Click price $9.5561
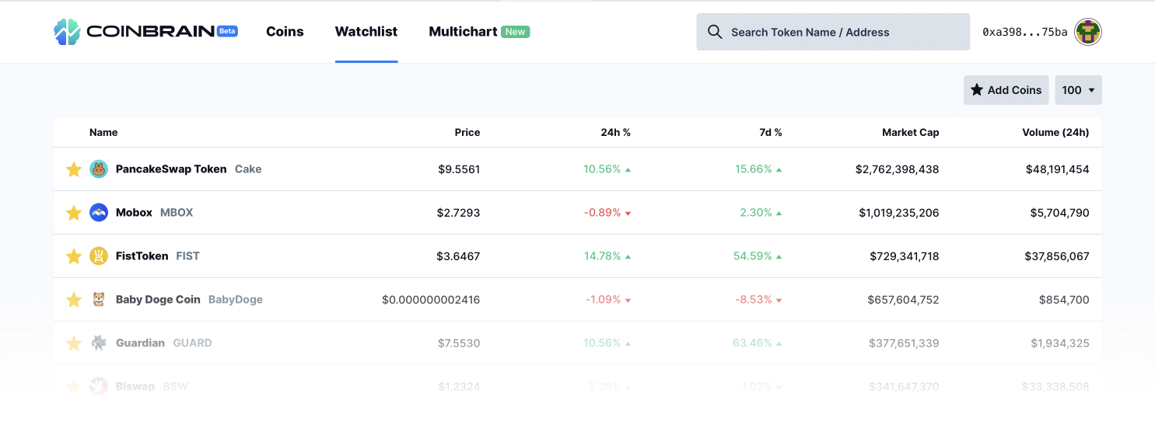1155x424 pixels. point(459,169)
